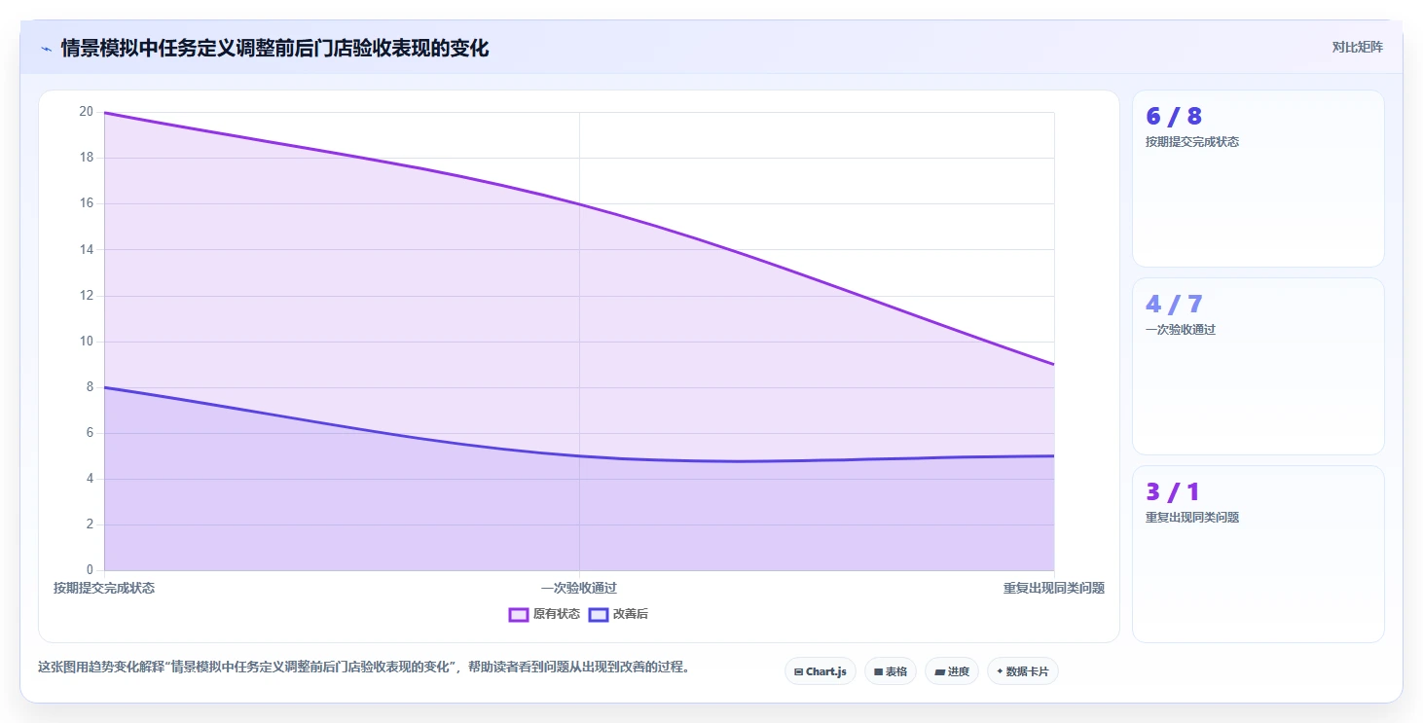Image resolution: width=1423 pixels, height=723 pixels.
Task: Click the 进度 tag
Action: tap(952, 671)
